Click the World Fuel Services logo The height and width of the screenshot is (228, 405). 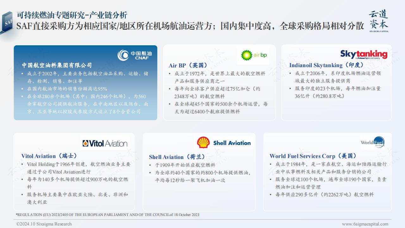(x=373, y=142)
